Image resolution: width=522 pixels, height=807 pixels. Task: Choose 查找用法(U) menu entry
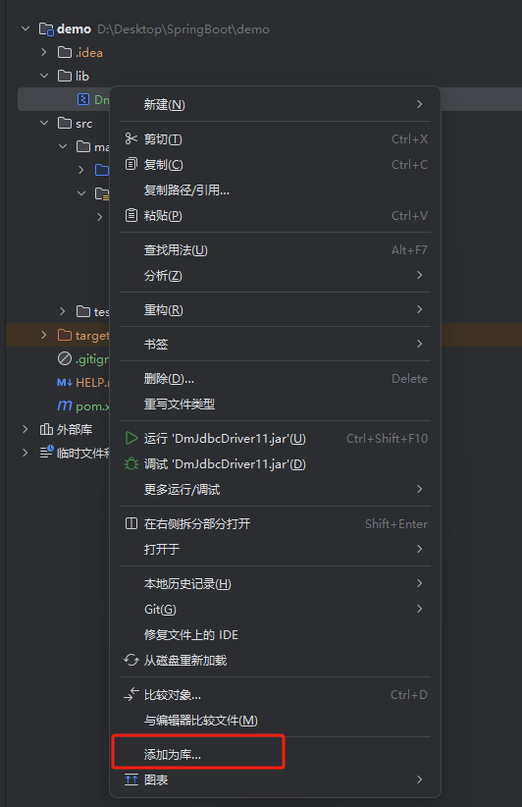(275, 249)
